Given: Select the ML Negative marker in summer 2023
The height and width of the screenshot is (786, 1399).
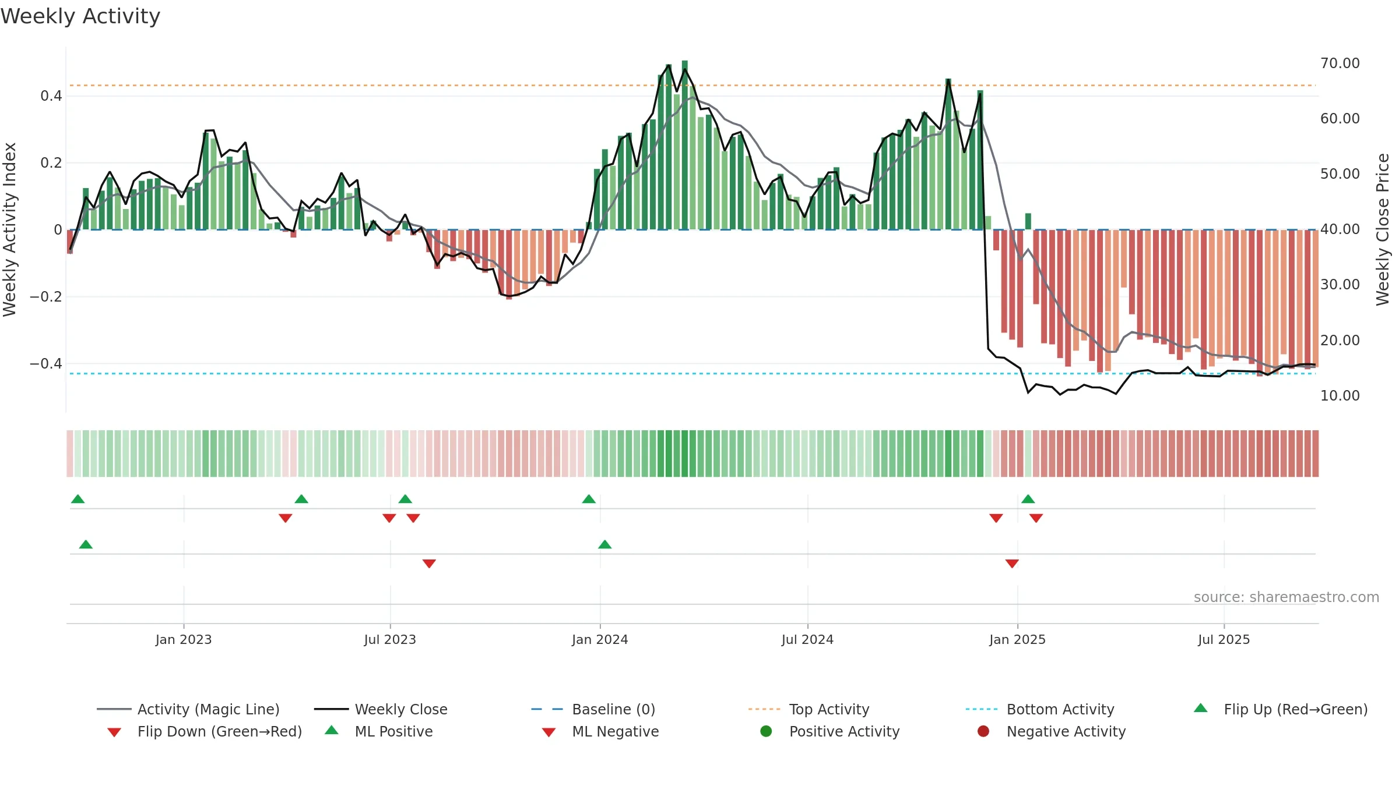Looking at the screenshot, I should click(x=429, y=564).
